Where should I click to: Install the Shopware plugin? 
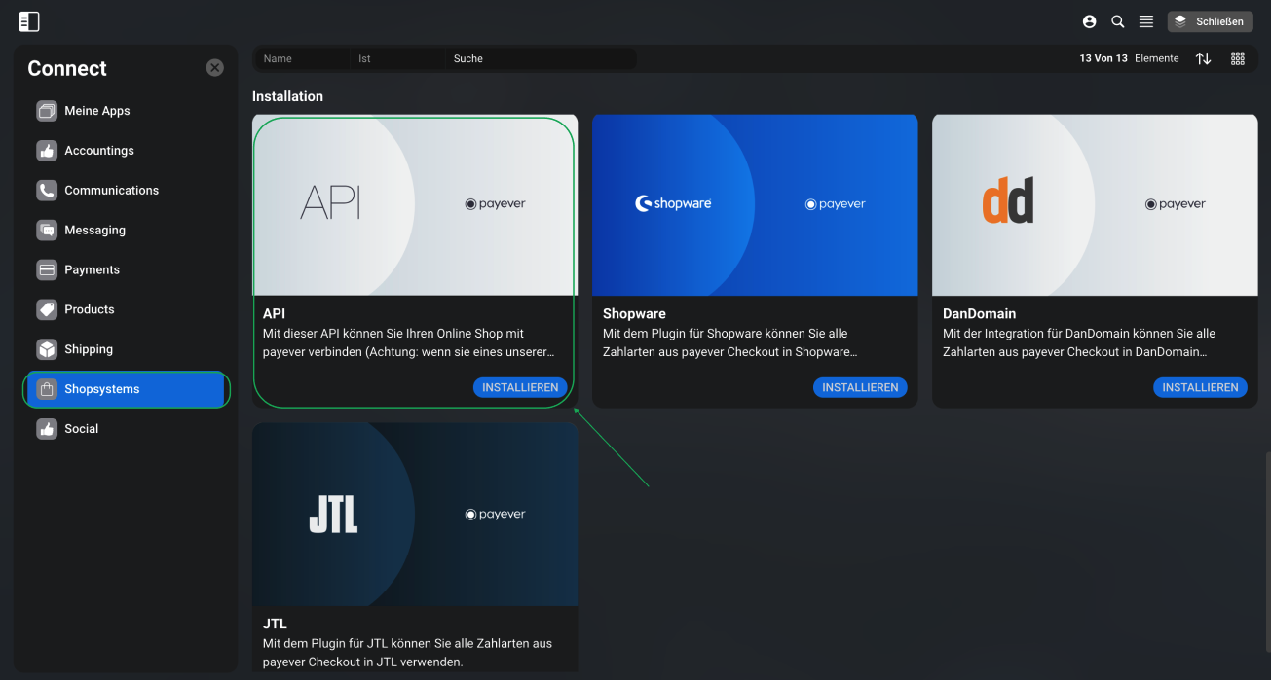pos(860,387)
